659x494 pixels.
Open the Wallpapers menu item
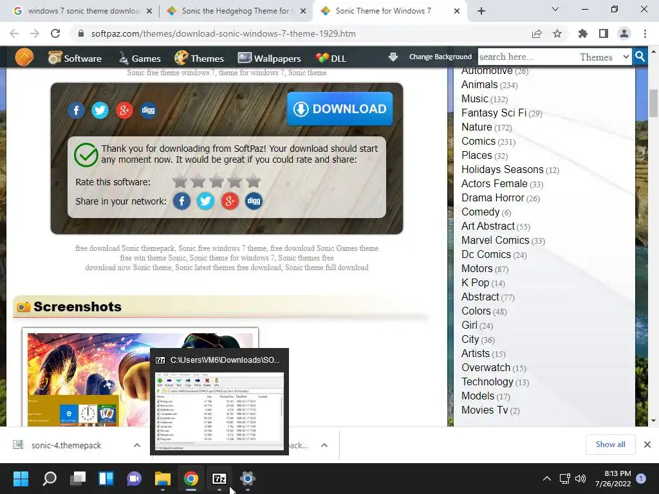(x=270, y=58)
